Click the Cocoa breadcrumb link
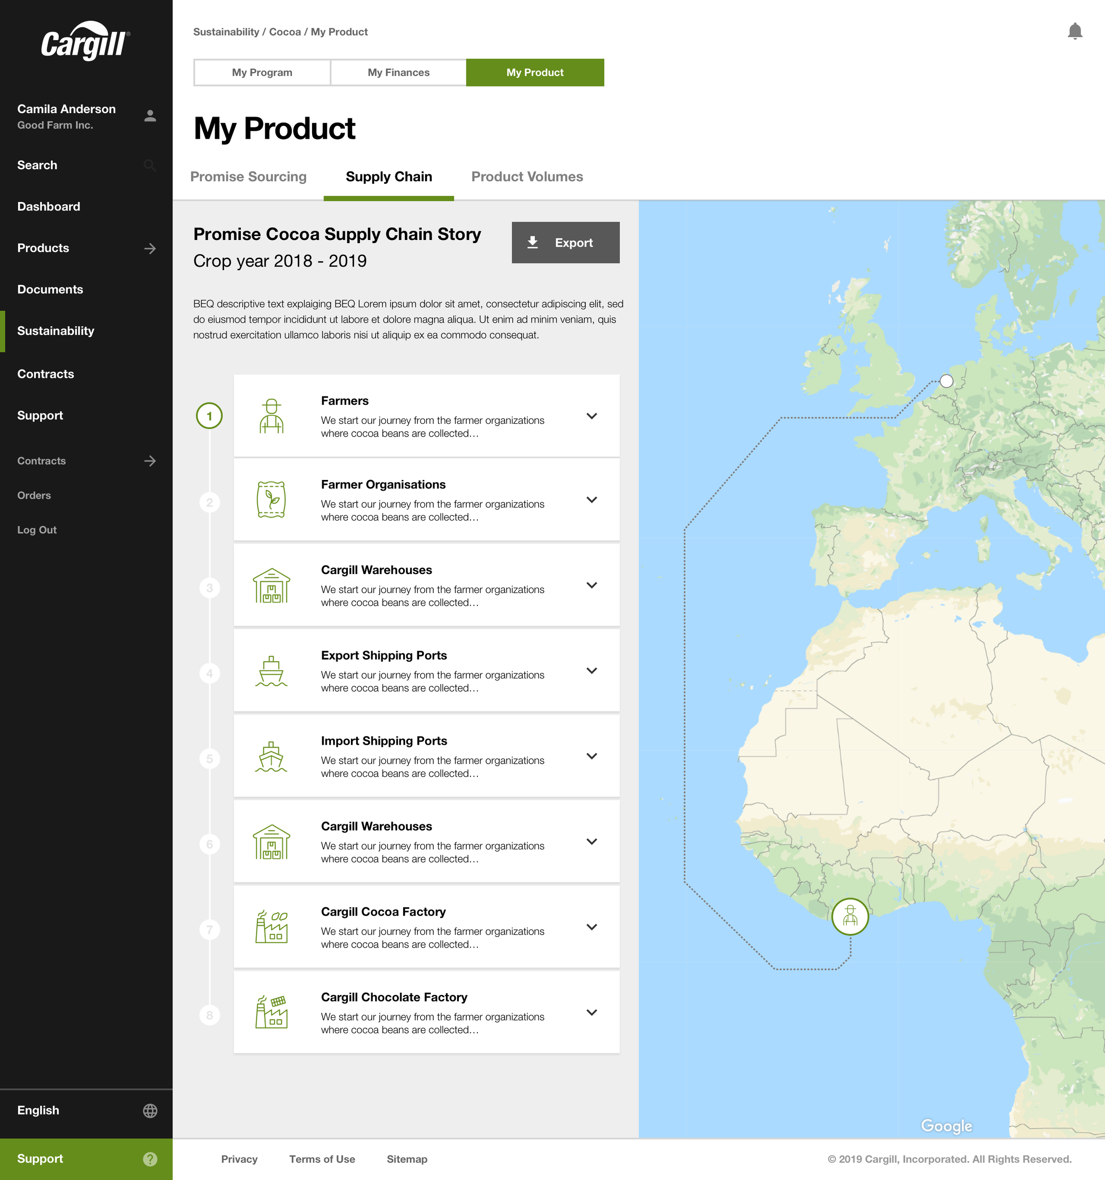 click(x=285, y=32)
